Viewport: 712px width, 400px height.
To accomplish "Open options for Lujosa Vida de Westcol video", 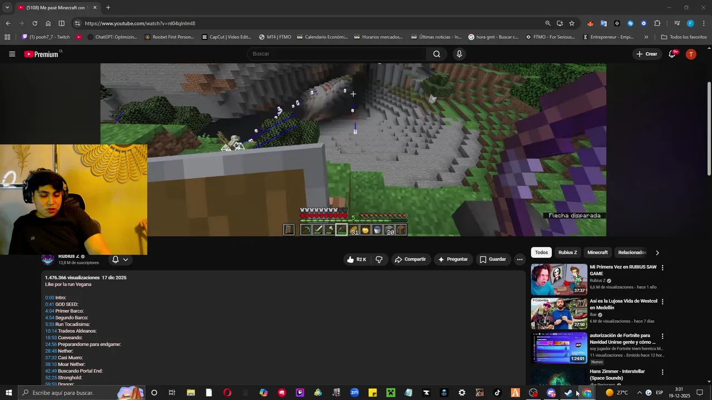I will (662, 302).
